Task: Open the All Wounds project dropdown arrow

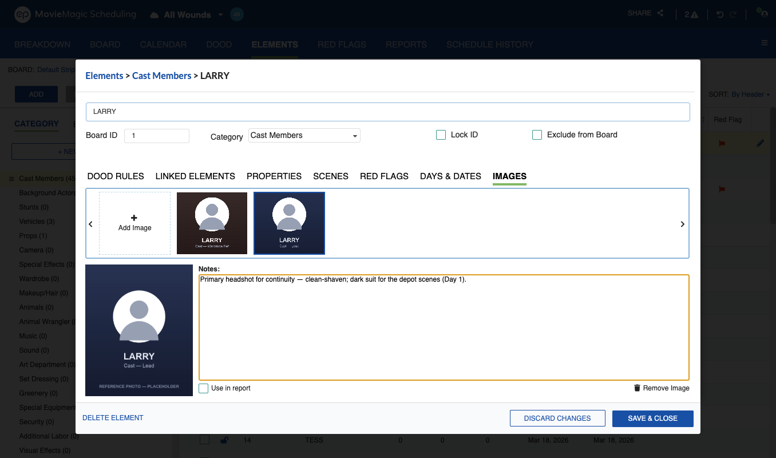Action: pos(220,15)
